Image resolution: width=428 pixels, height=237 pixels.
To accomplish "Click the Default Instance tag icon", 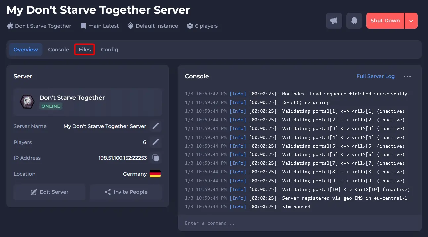I will pos(131,26).
